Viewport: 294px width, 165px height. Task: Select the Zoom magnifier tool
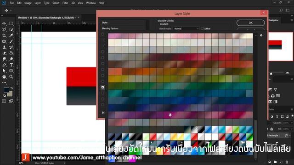tap(11, 77)
